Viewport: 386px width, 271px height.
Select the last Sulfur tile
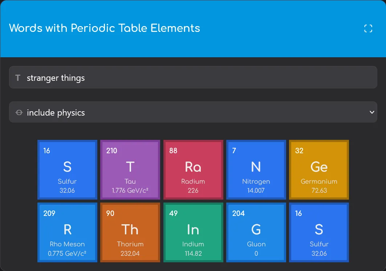point(318,232)
